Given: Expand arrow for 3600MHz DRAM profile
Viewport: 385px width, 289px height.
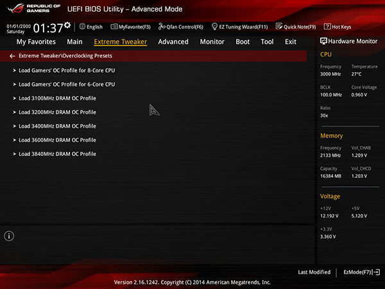Looking at the screenshot, I should click(x=15, y=140).
